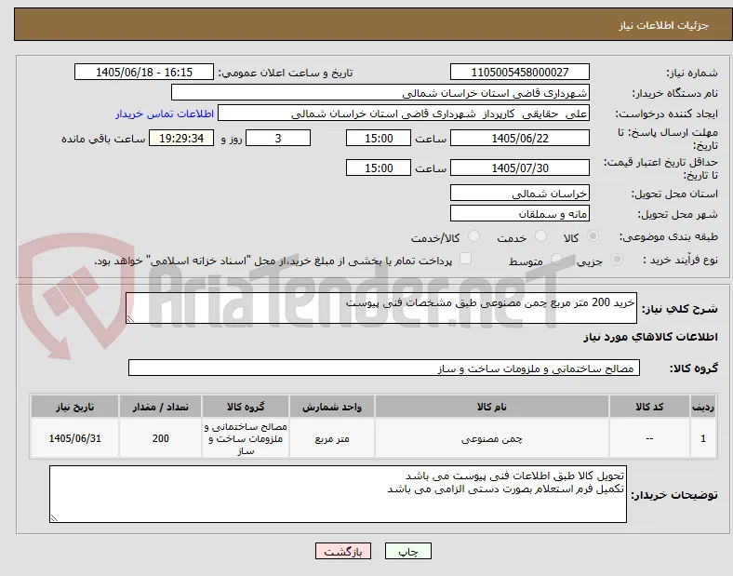Viewport: 733px width, 576px height.
Task: Click the واحد شمارش column header
Action: coord(332,407)
